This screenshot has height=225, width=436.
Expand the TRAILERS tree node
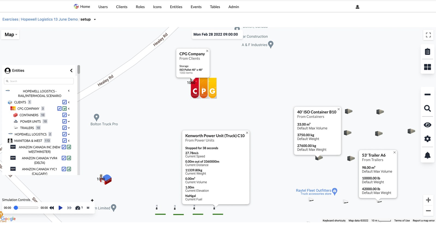pyautogui.click(x=69, y=128)
